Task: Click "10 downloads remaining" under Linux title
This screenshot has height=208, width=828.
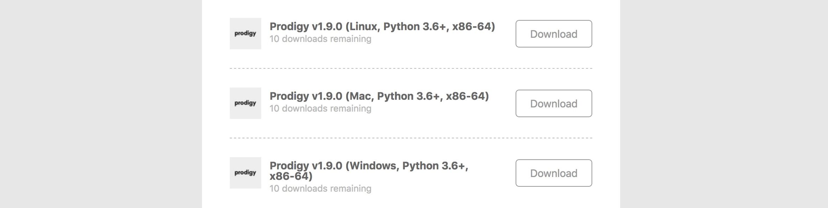Action: (x=320, y=39)
